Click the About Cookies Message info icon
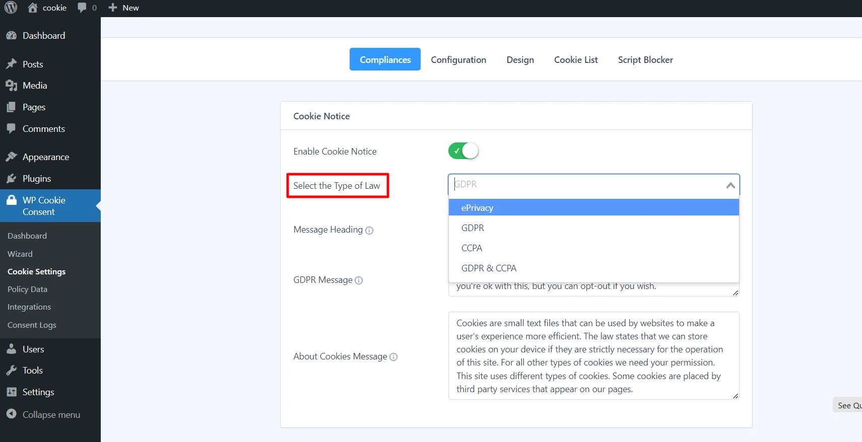Screen dimensions: 862x442 coord(393,357)
